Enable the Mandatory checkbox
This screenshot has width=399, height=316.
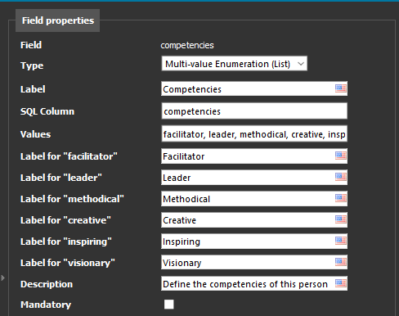[169, 305]
